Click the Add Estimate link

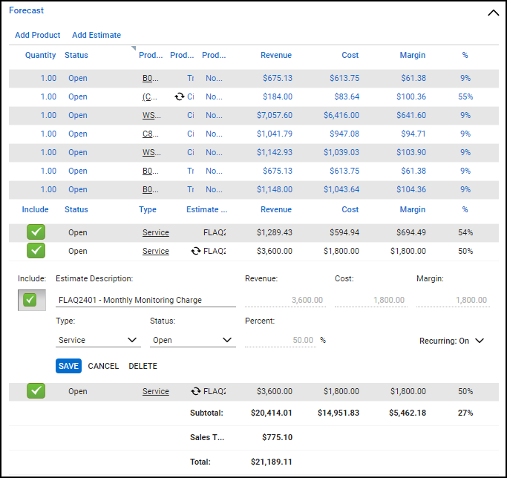(x=97, y=35)
